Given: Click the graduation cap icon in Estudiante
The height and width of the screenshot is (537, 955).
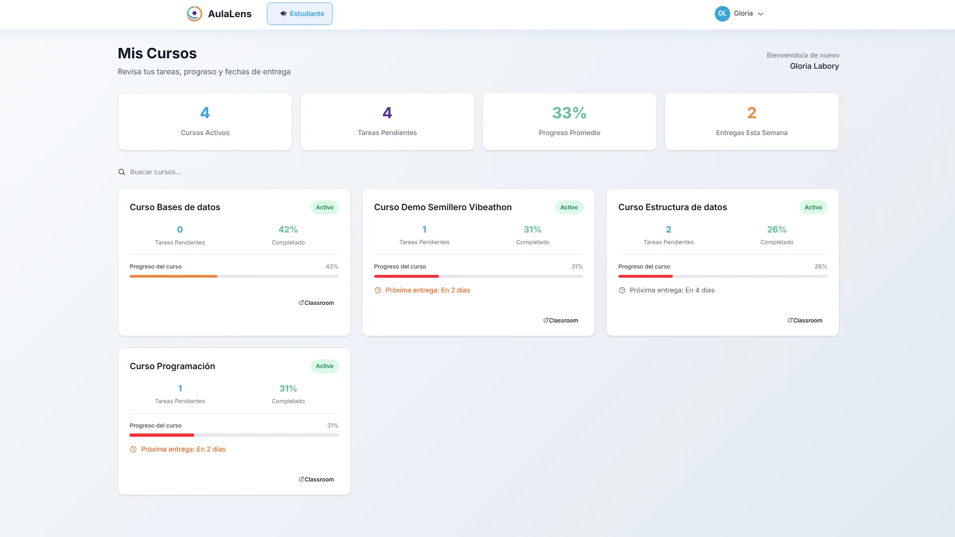Looking at the screenshot, I should [x=283, y=14].
